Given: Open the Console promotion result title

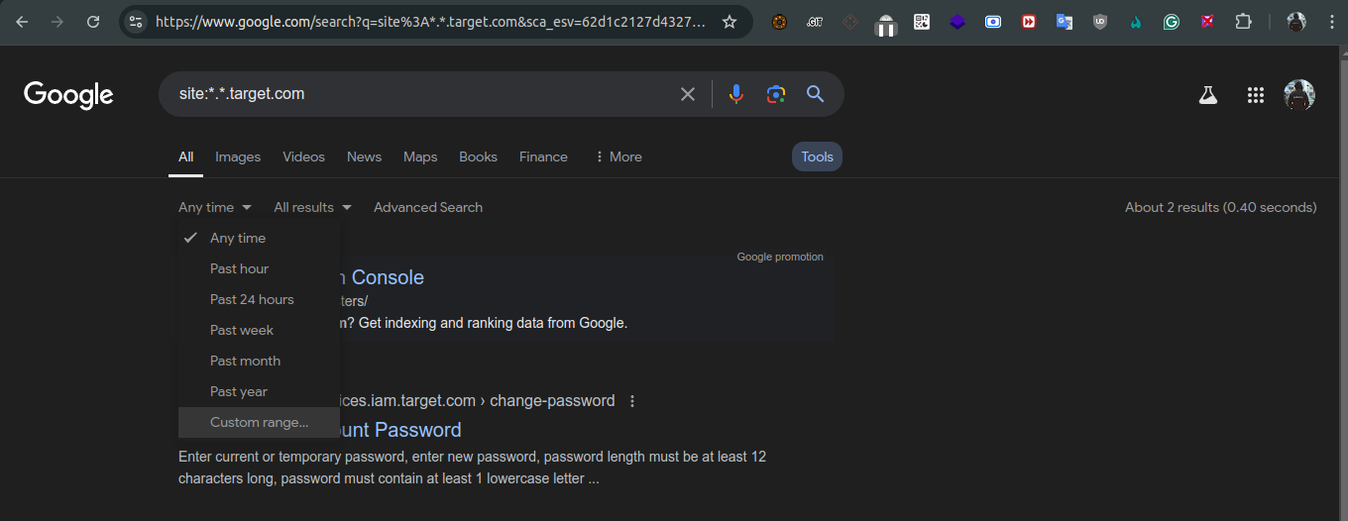Looking at the screenshot, I should [382, 277].
